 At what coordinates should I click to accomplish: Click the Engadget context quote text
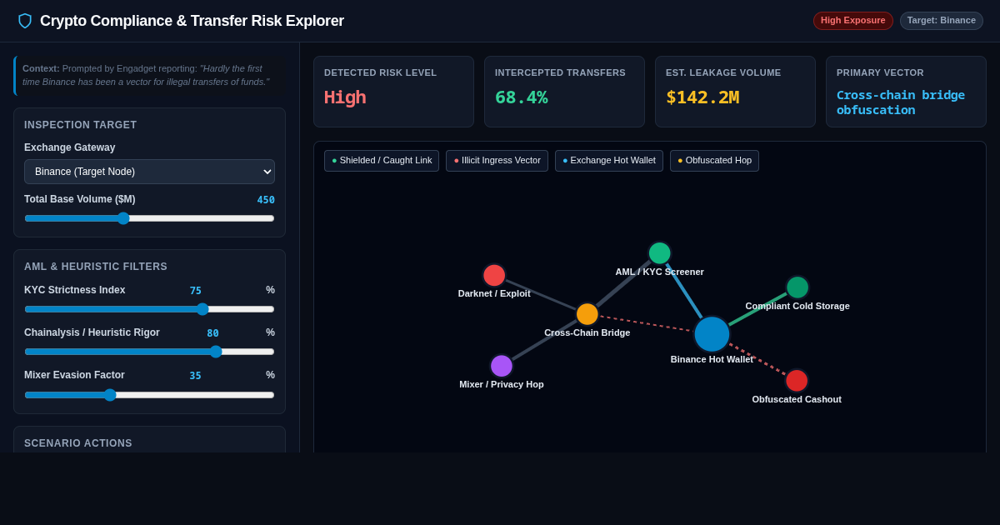(x=147, y=75)
